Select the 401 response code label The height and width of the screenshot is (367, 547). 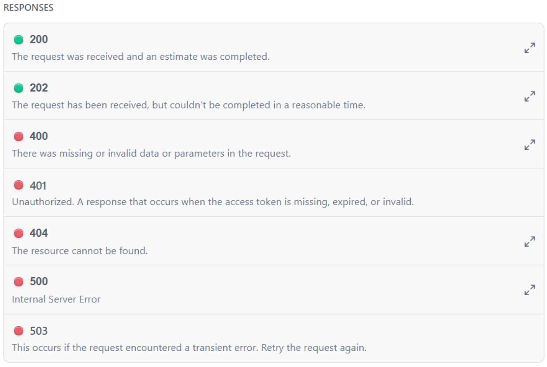tap(38, 186)
